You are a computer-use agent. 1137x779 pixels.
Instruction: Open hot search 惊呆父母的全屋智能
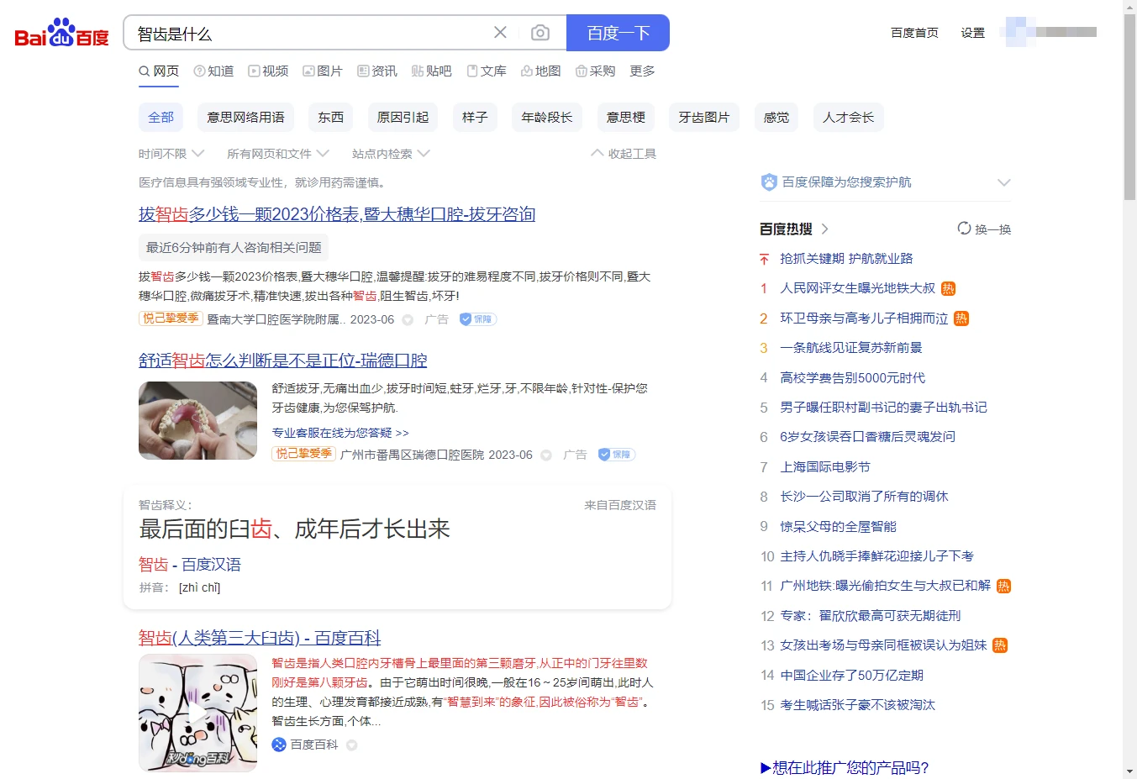pyautogui.click(x=839, y=527)
